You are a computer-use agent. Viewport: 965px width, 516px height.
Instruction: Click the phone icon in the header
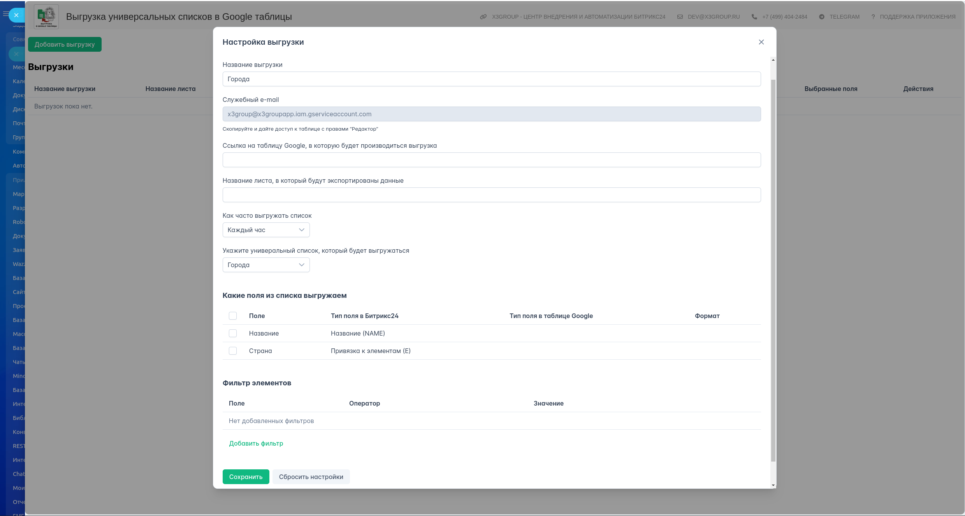754,17
